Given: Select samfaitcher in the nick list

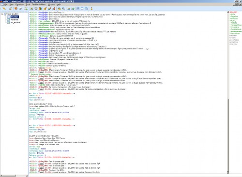Looking at the screenshot, I should 234,42.
